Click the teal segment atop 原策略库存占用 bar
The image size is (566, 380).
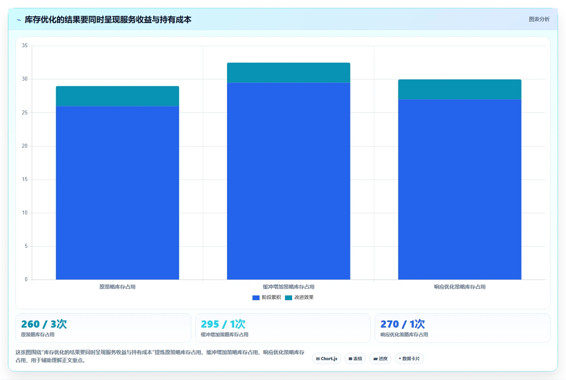(x=117, y=96)
